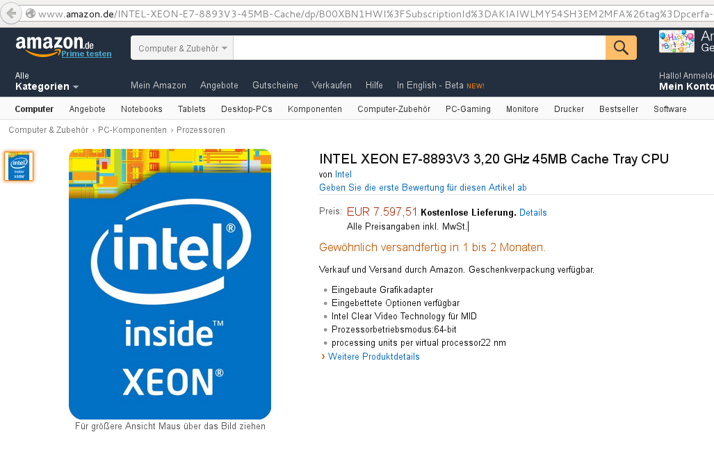Click the free delivery Details link

coord(533,213)
